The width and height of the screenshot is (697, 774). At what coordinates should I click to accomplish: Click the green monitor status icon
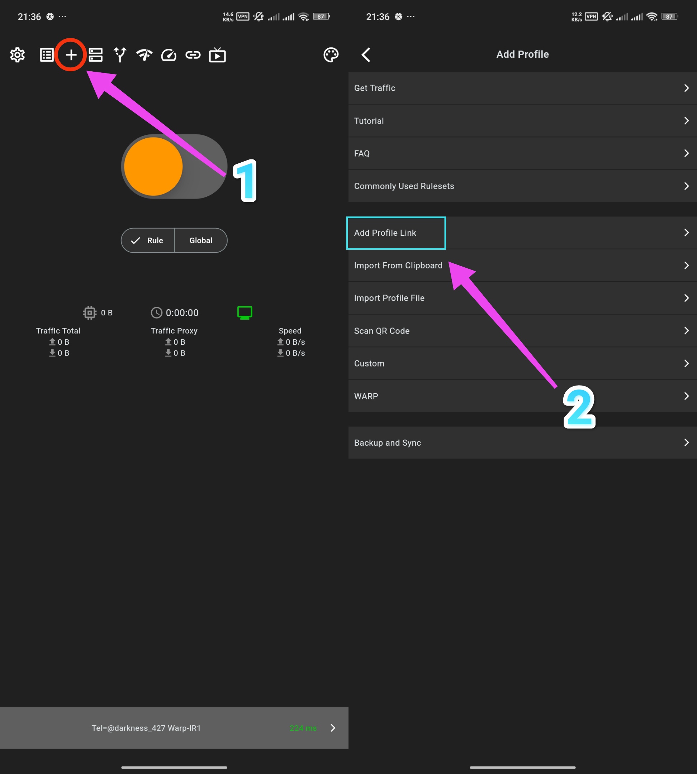point(244,313)
